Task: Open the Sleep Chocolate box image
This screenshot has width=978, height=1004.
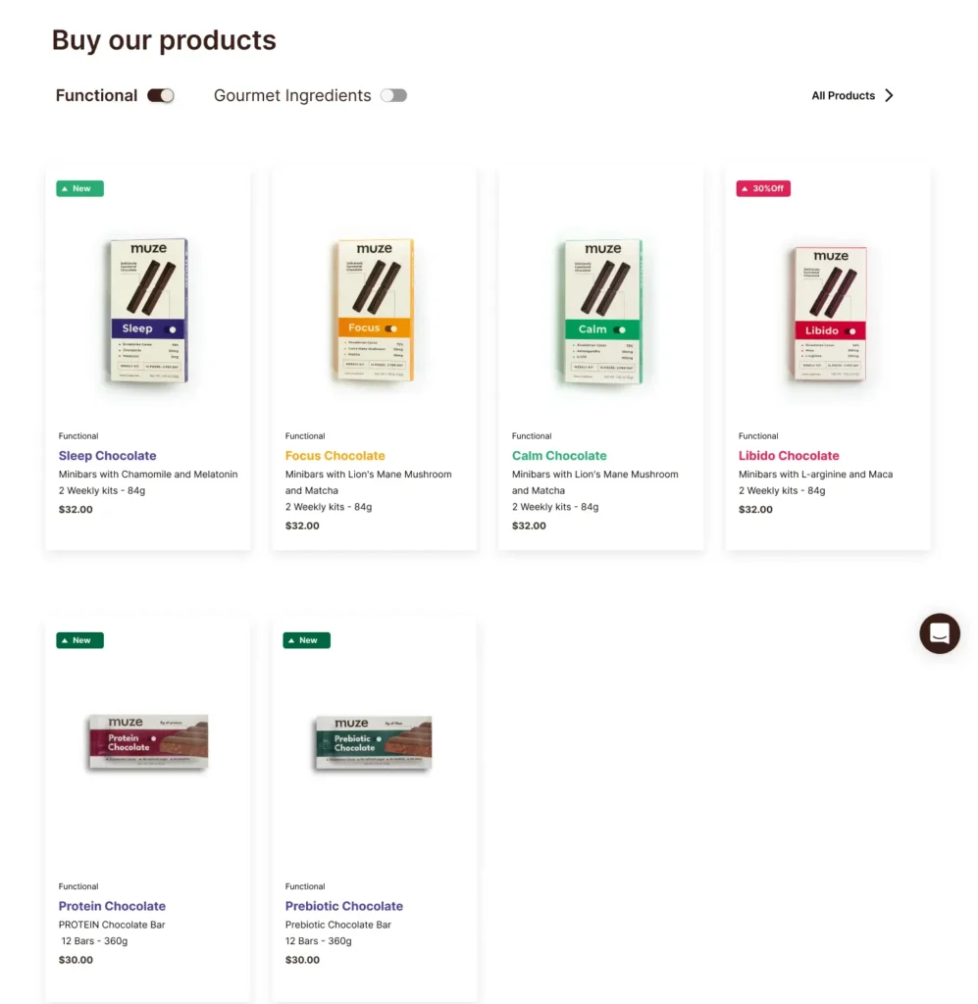Action: tap(147, 310)
